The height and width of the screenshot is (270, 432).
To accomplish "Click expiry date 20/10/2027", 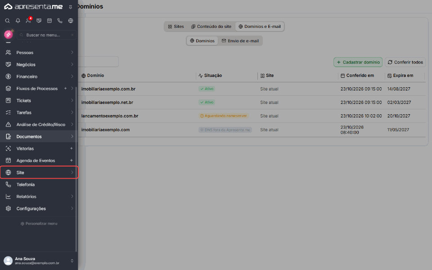I will click(x=399, y=116).
